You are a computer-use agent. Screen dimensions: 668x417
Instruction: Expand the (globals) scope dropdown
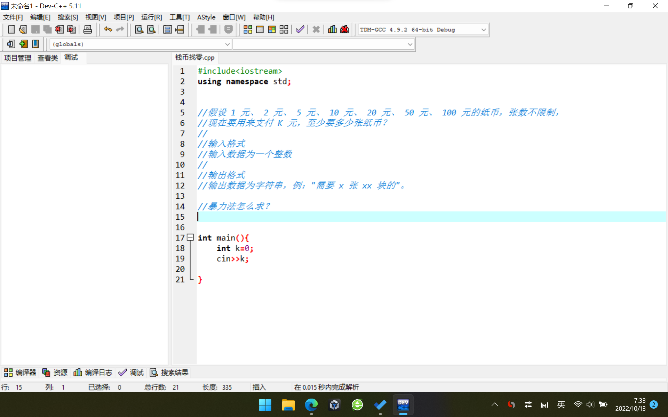point(227,44)
